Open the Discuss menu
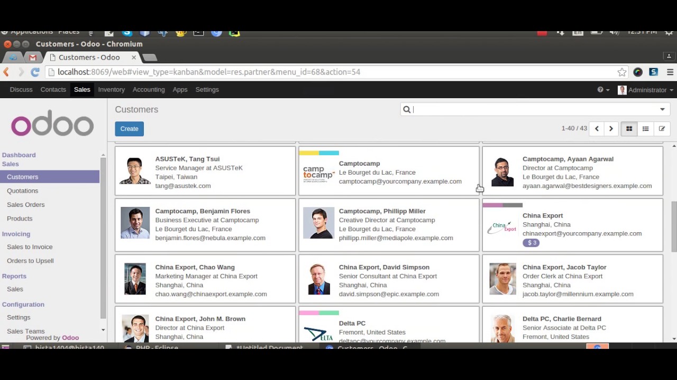Viewport: 677px width, 380px height. pos(21,90)
